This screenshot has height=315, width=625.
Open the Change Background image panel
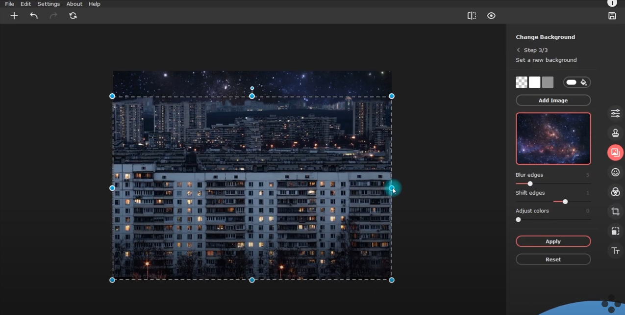(615, 152)
